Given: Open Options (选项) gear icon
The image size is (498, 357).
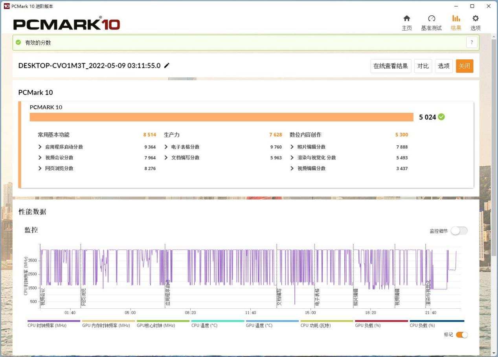Looking at the screenshot, I should click(475, 18).
